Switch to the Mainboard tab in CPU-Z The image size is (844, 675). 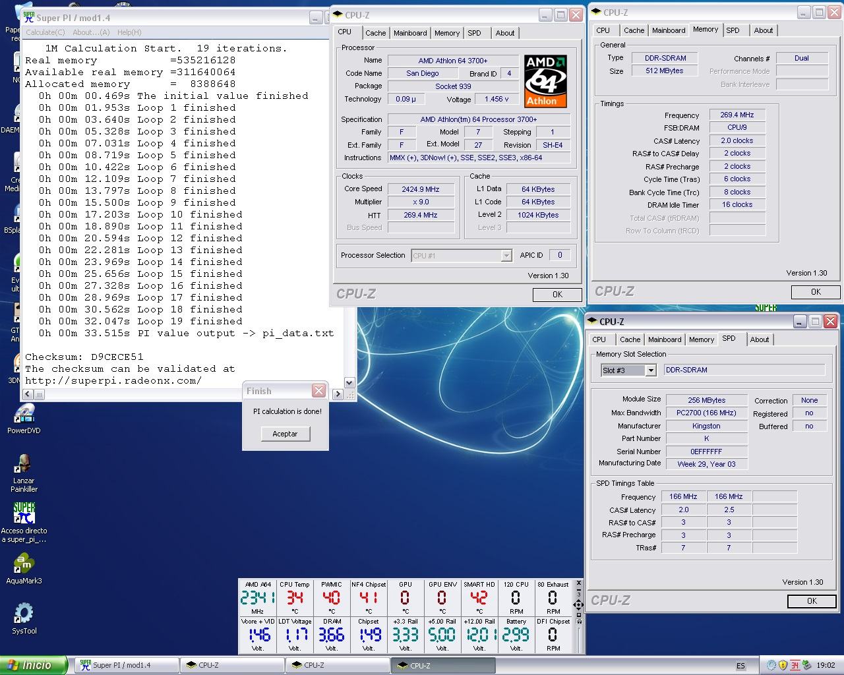click(x=409, y=33)
